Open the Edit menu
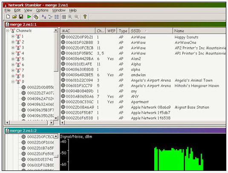This screenshot has height=173, width=228. (x=17, y=10)
